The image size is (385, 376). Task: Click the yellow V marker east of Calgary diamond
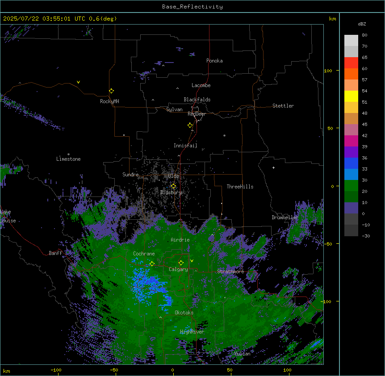point(192,261)
